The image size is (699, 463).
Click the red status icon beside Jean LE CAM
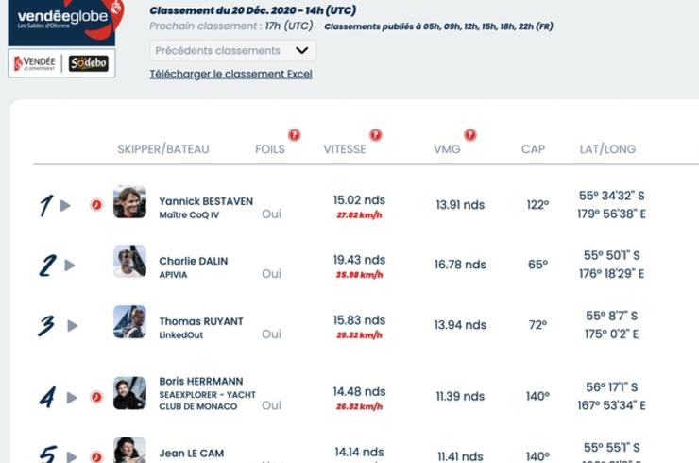(96, 456)
